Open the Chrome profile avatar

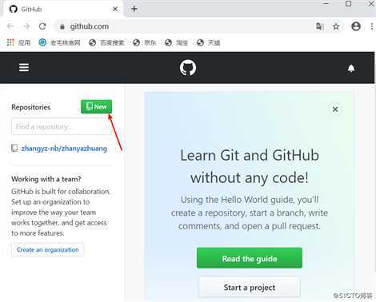[x=356, y=26]
